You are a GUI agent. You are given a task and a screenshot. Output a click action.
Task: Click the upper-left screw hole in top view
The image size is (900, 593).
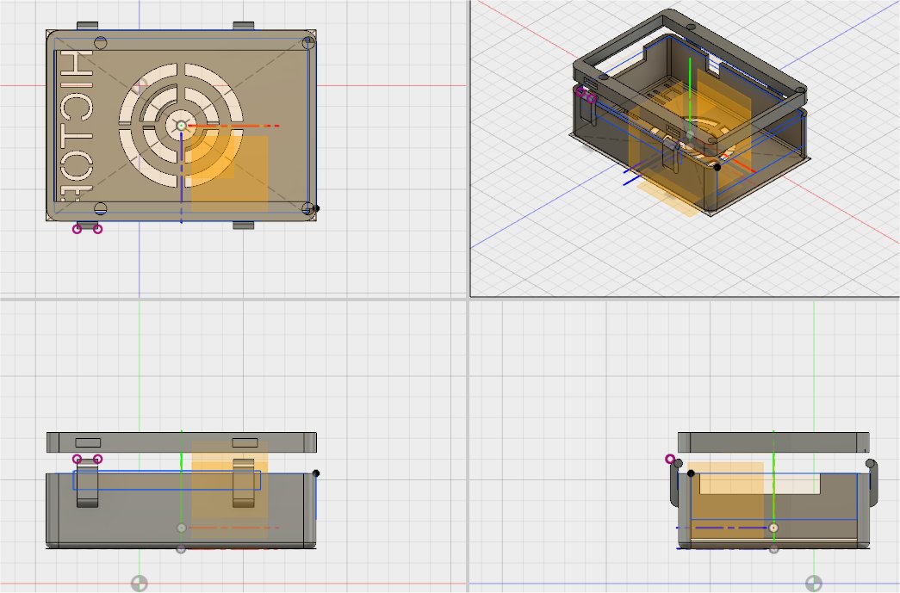tap(100, 42)
